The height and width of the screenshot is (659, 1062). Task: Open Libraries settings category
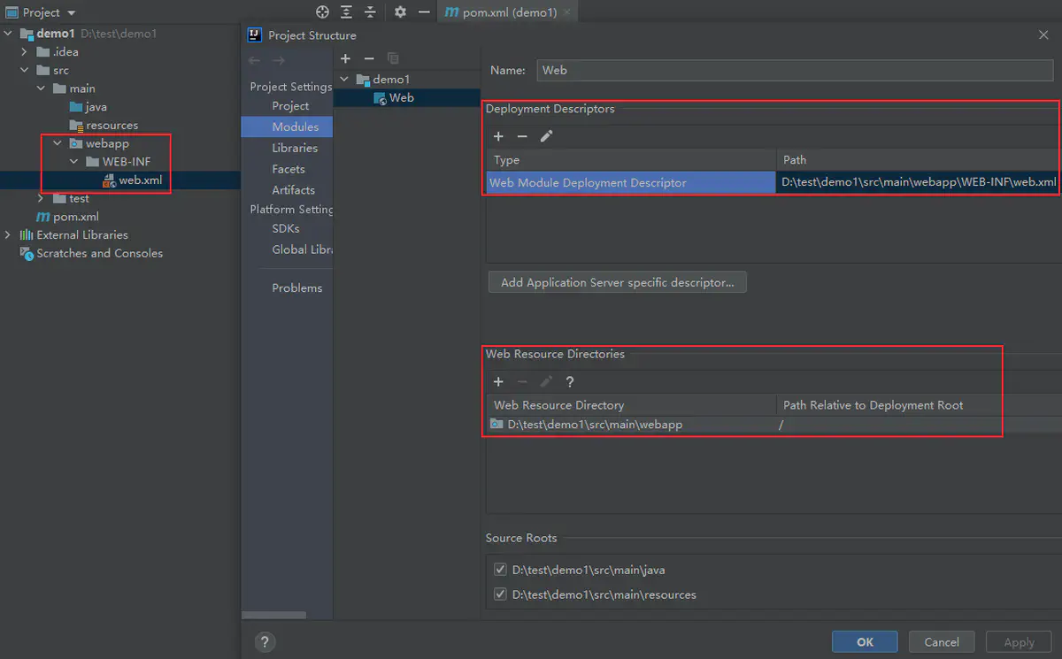295,149
